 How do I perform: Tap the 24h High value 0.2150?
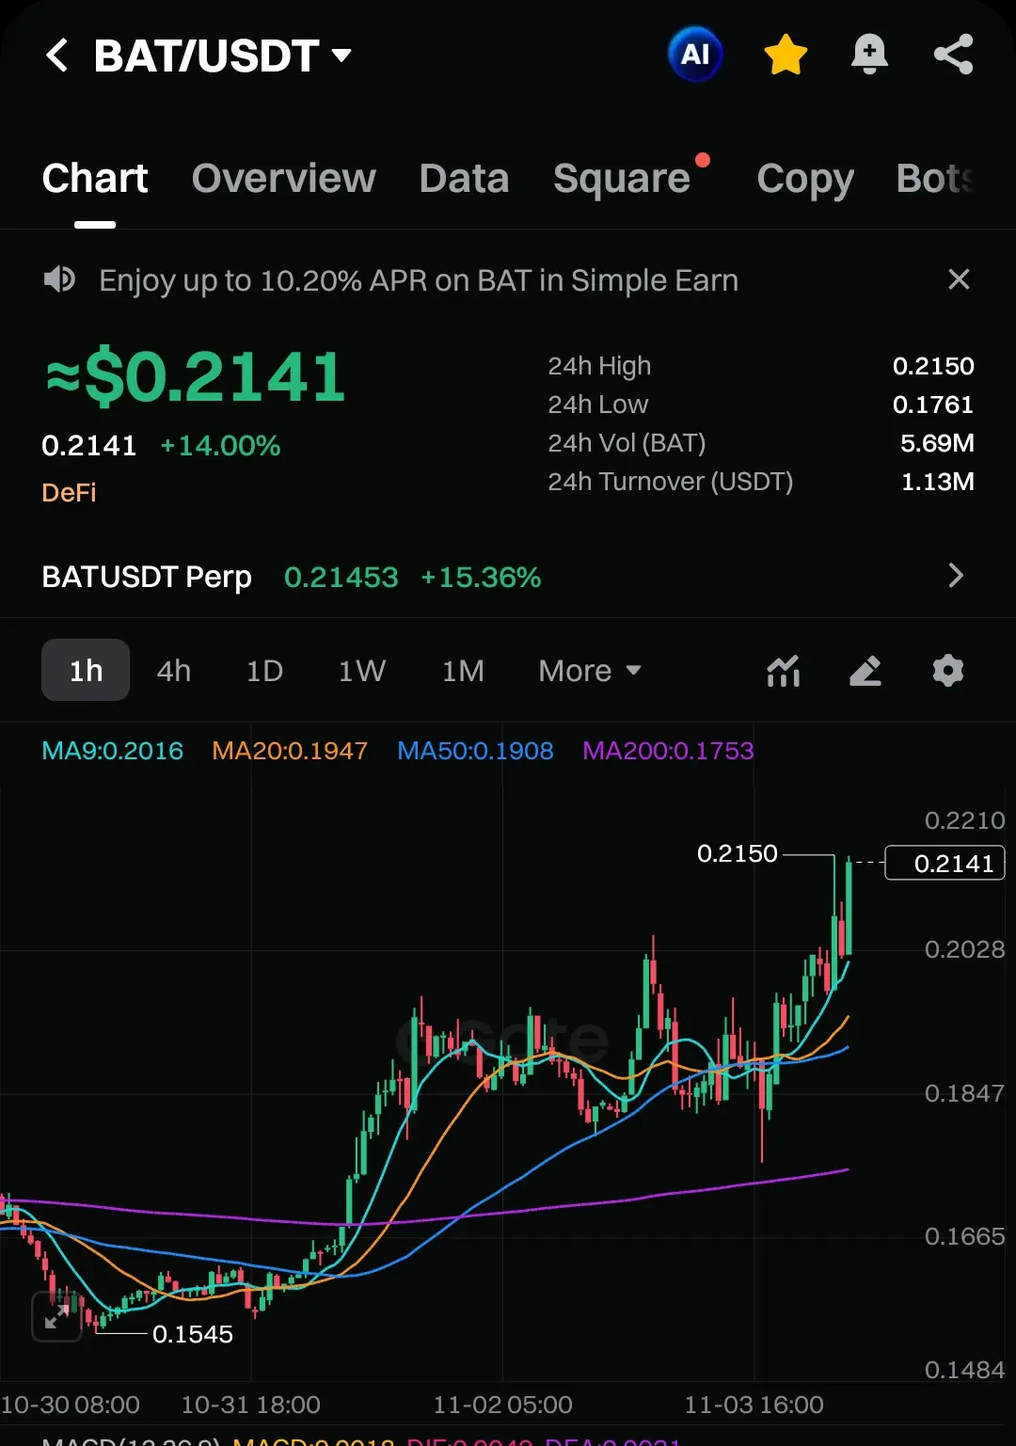[933, 366]
